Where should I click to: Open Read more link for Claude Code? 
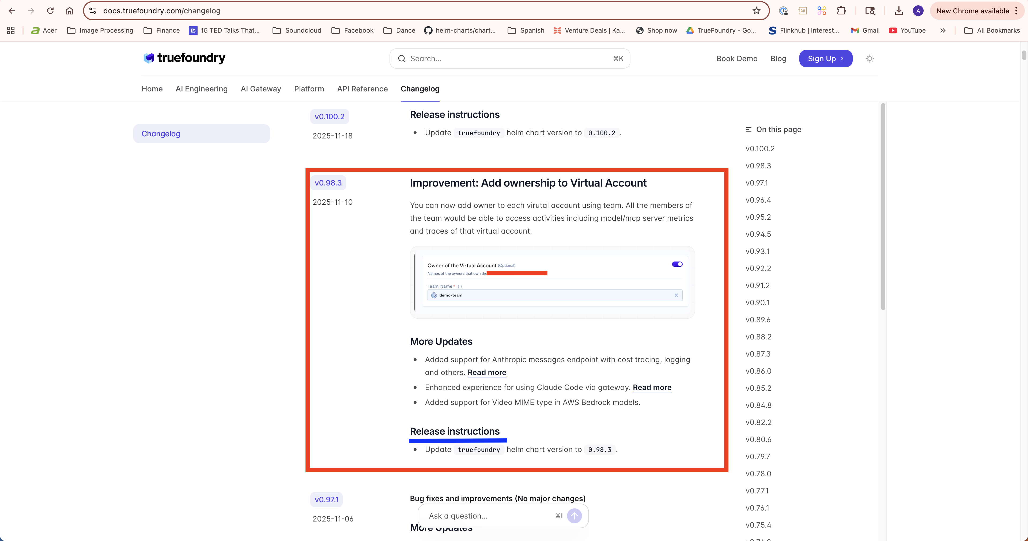coord(652,387)
